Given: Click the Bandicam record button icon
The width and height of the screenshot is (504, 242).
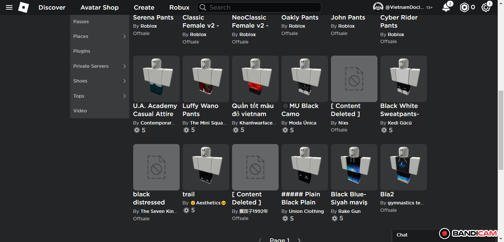Looking at the screenshot, I should coord(445,234).
